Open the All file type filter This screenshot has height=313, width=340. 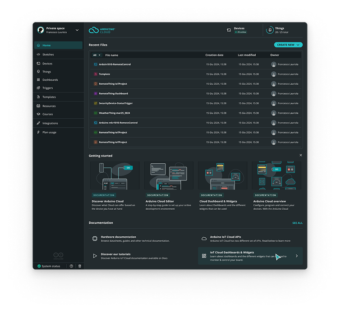coord(96,55)
